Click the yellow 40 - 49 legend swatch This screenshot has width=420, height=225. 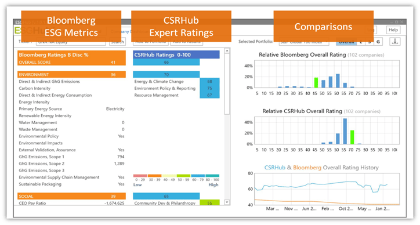[169, 176]
